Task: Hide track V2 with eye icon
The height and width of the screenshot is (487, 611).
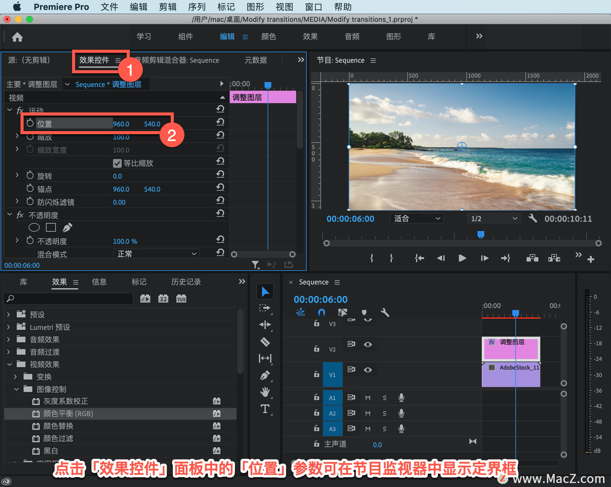Action: pos(368,344)
